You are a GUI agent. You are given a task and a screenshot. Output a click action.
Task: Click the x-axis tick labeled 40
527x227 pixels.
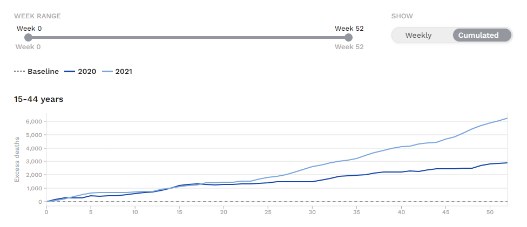click(x=401, y=212)
